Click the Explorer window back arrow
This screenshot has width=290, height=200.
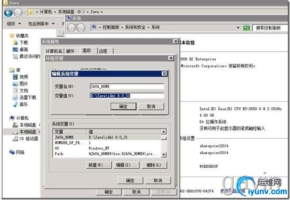tap(8, 12)
